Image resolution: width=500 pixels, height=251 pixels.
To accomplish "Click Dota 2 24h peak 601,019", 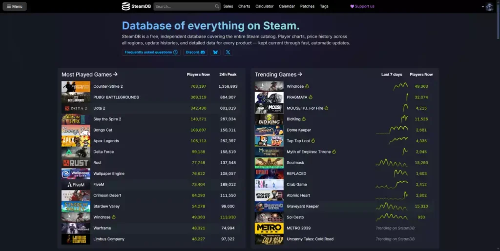I will coord(228,108).
